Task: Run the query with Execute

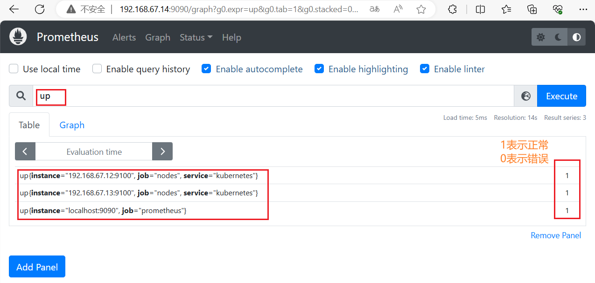Action: [561, 96]
